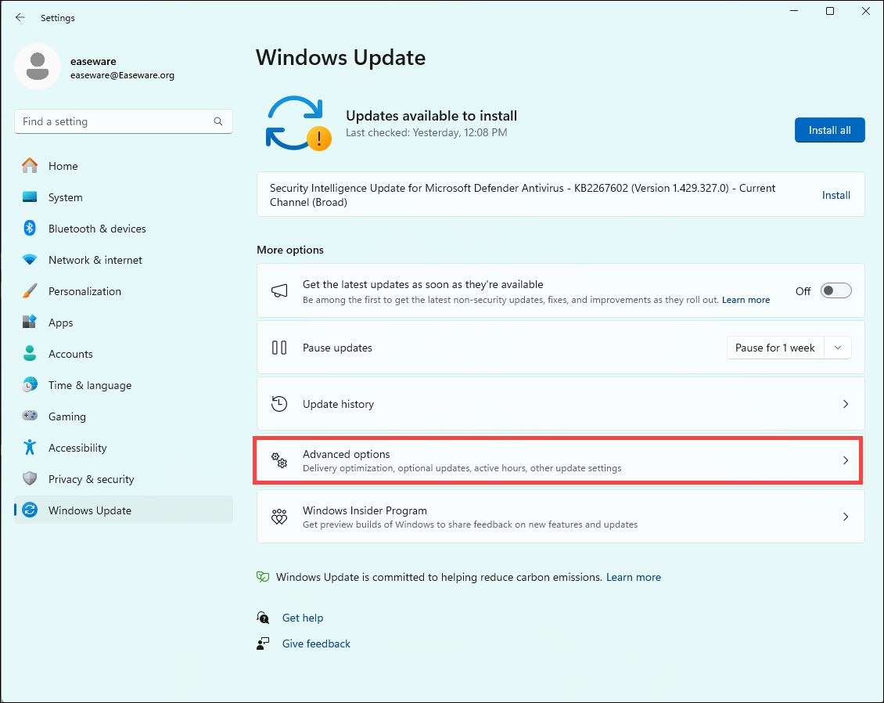
Task: Click Pause for 1 week button
Action: (775, 348)
